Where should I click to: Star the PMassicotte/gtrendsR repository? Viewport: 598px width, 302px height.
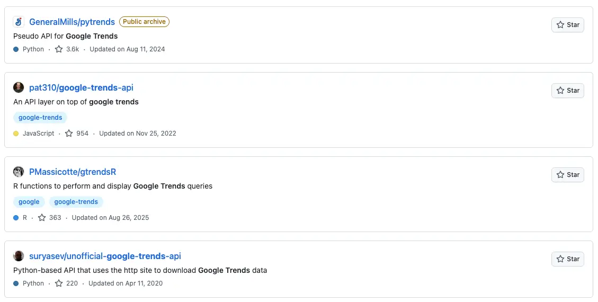(567, 175)
